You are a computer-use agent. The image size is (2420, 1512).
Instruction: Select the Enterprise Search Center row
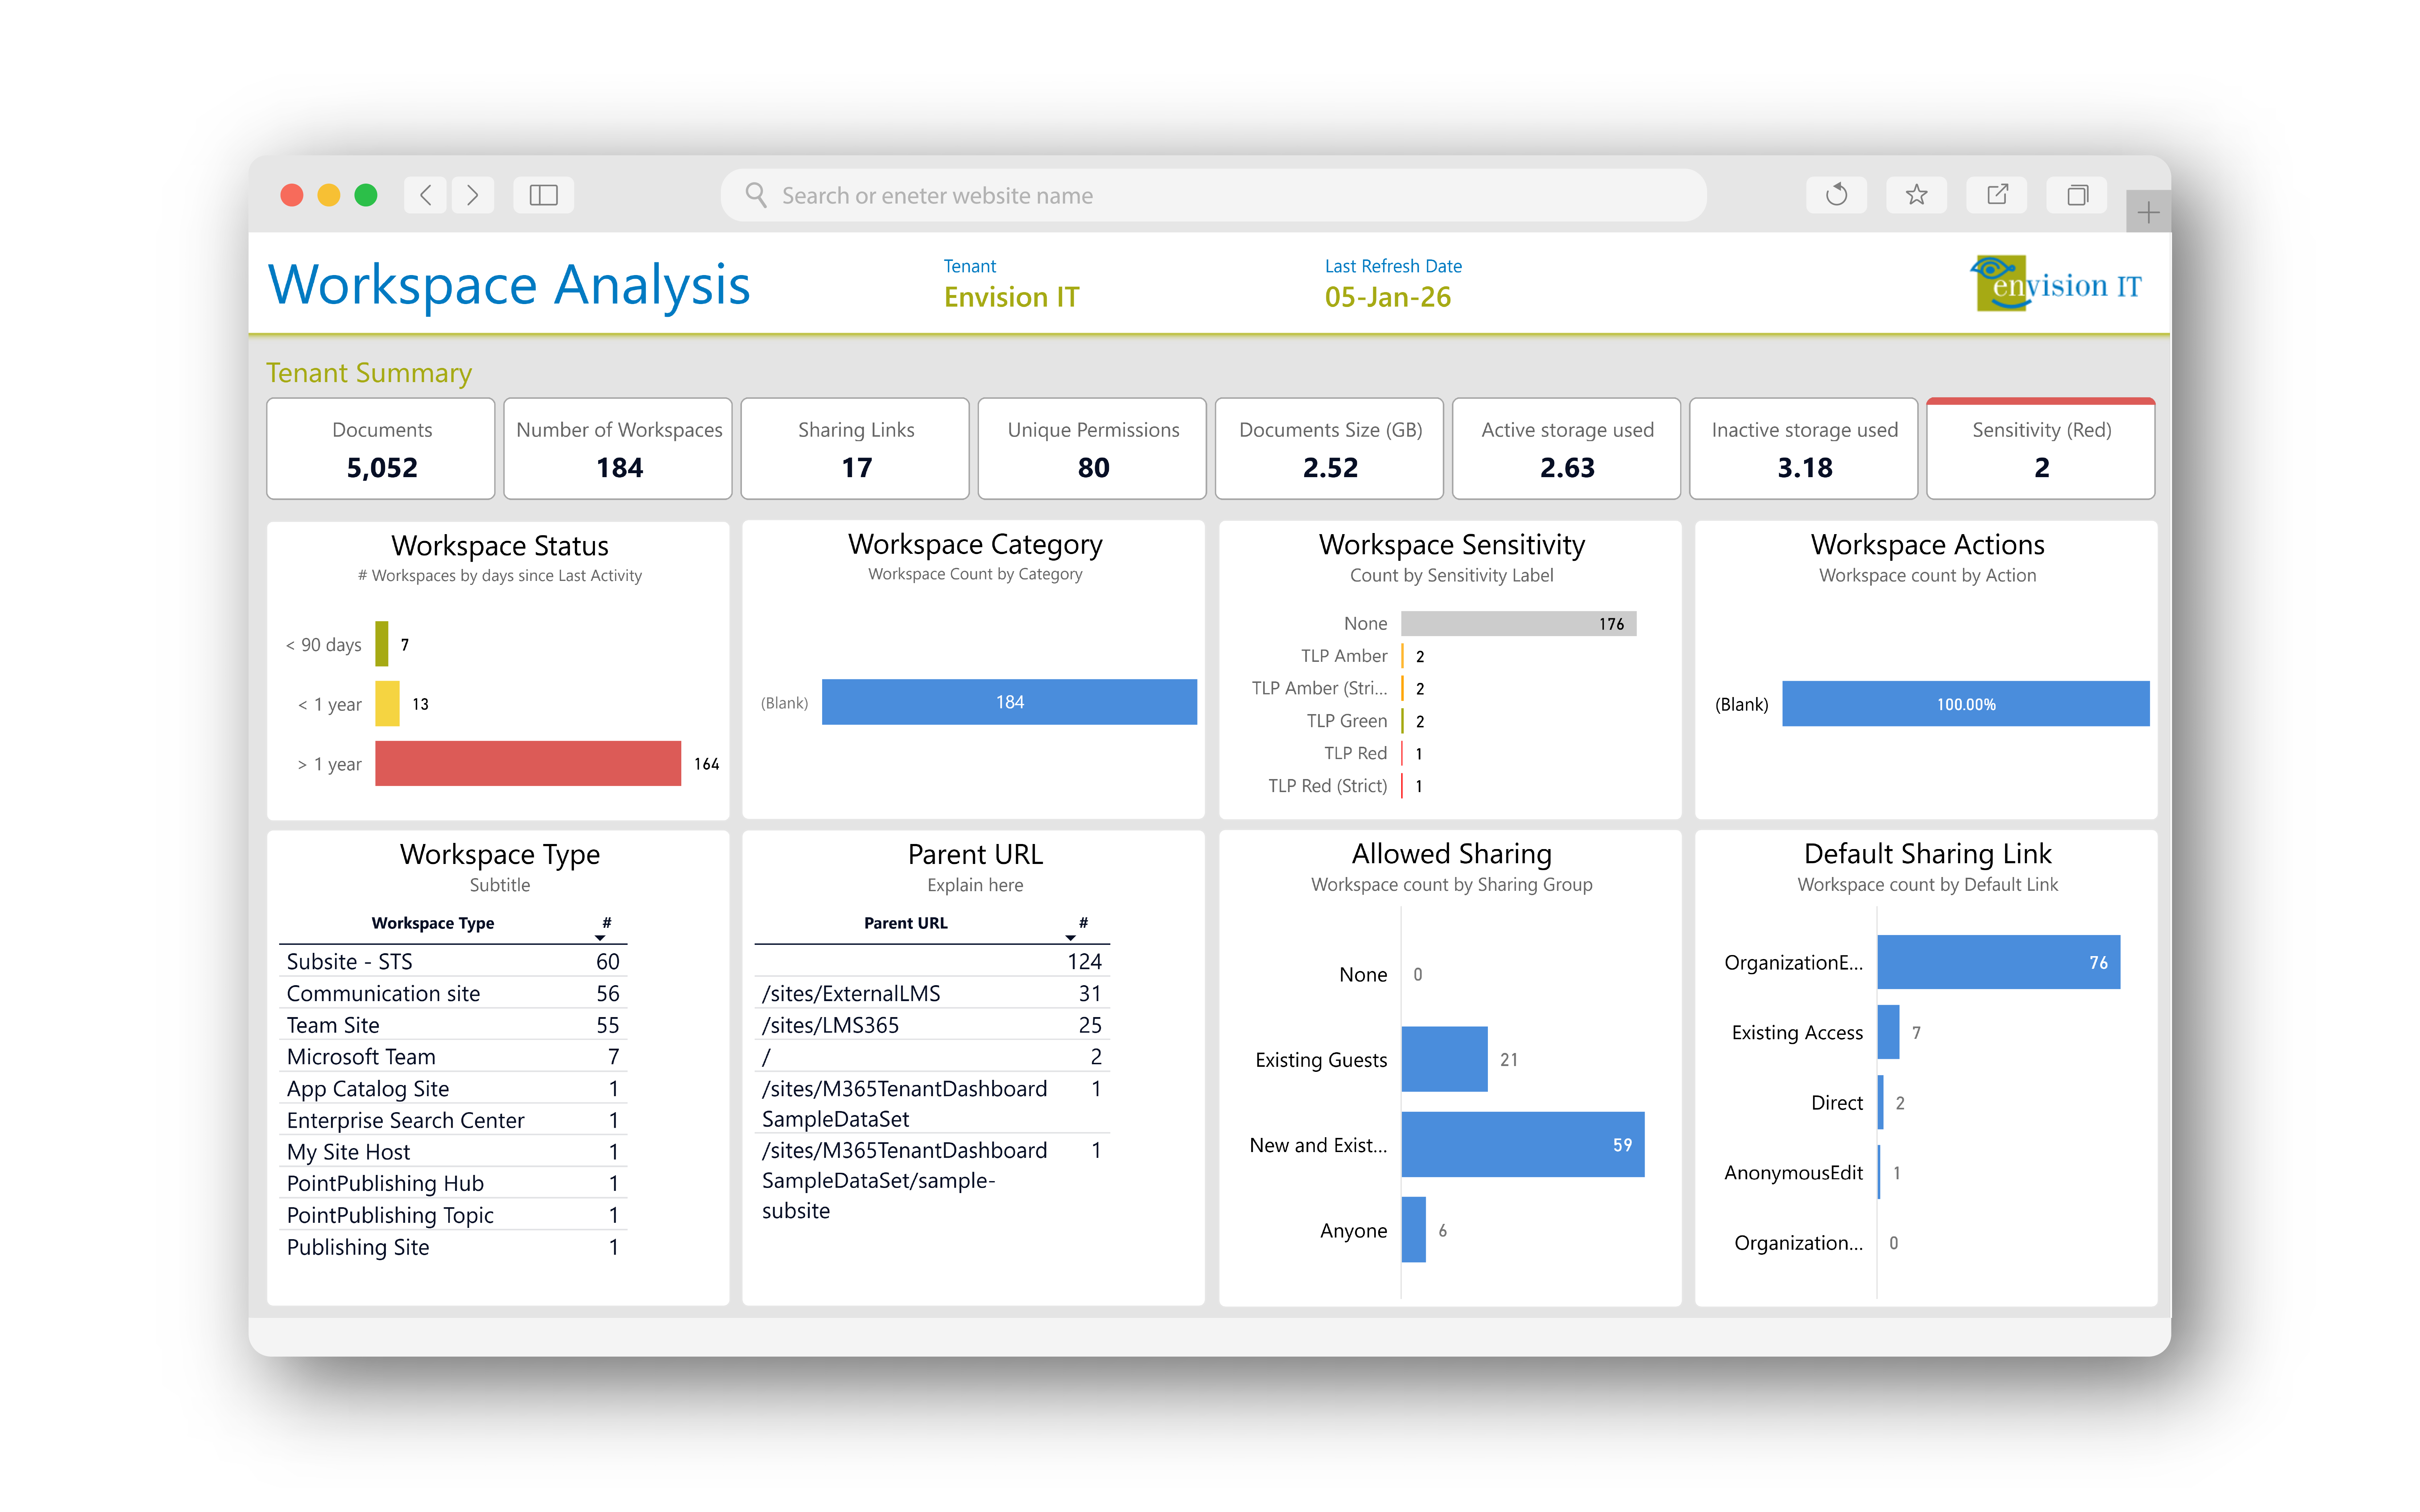point(453,1120)
